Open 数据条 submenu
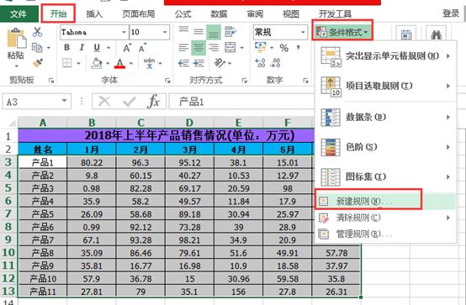 (x=386, y=117)
